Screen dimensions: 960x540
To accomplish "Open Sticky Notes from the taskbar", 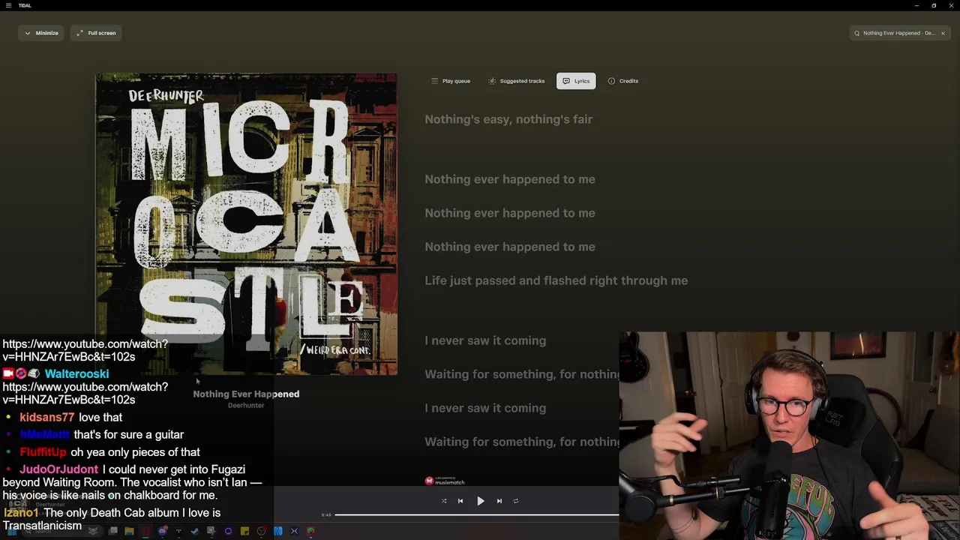I will tap(244, 531).
